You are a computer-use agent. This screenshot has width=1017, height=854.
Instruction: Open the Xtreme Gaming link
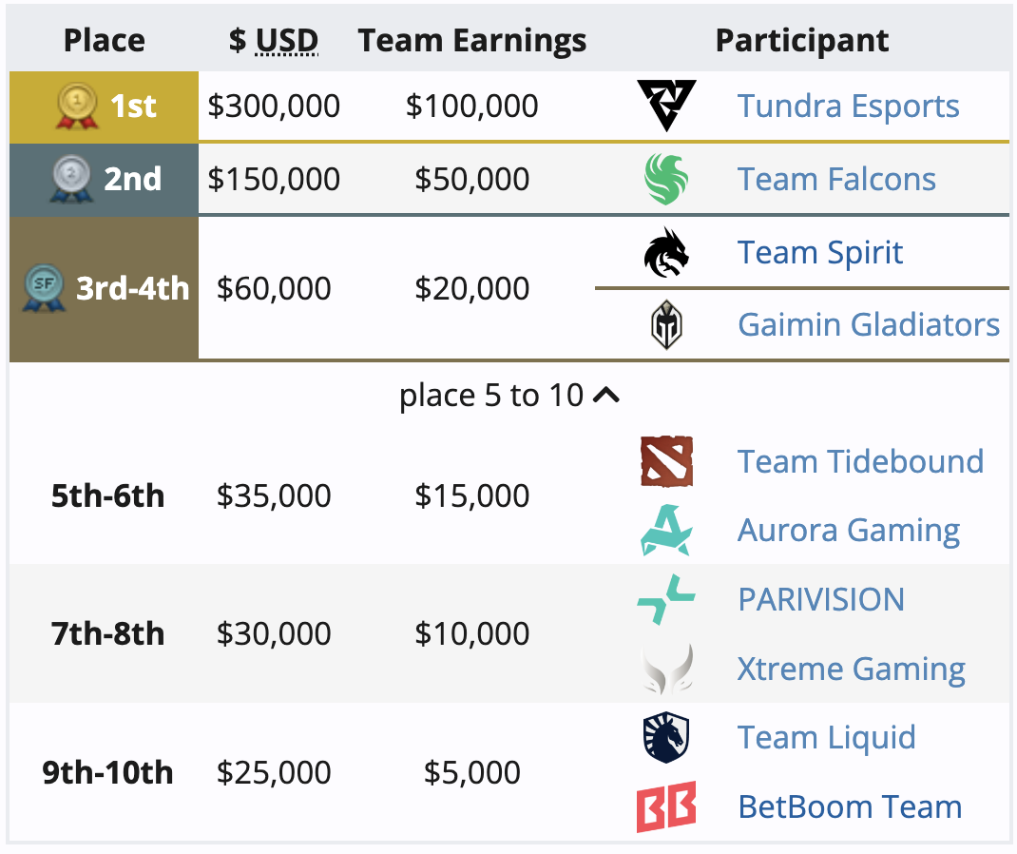tap(851, 670)
